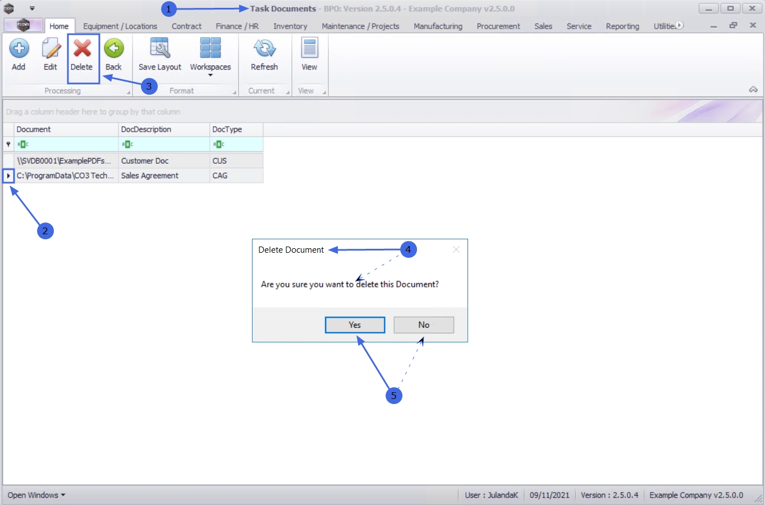This screenshot has width=765, height=506.
Task: Select the row indicator for Sales Agreement row
Action: tap(8, 176)
